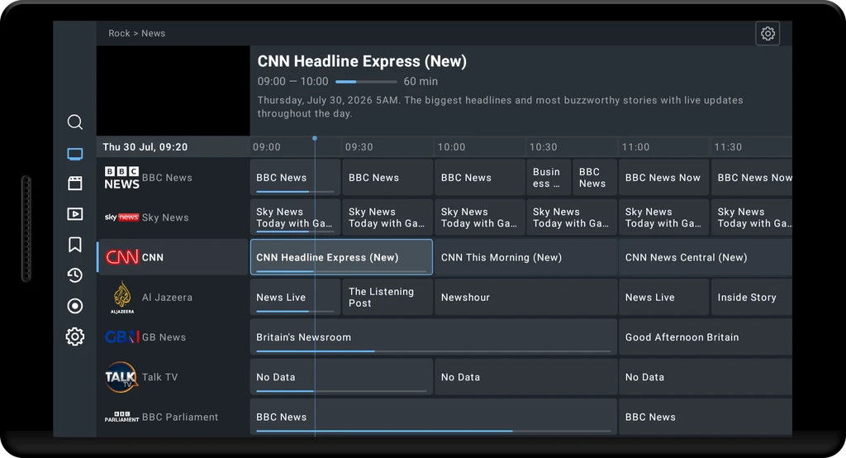
Task: Open the search icon in sidebar
Action: [x=75, y=122]
